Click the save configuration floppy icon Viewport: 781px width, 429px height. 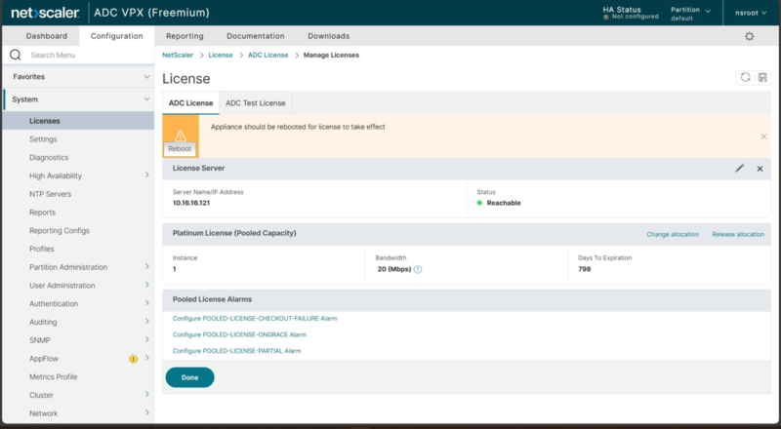pos(762,77)
